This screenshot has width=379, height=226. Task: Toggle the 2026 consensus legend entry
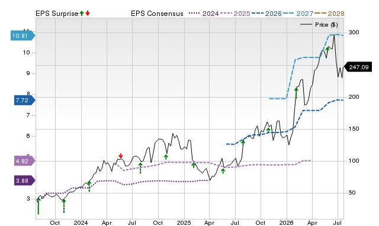click(266, 14)
